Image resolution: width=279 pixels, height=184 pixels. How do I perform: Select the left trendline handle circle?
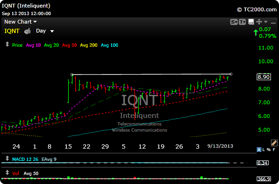point(72,75)
